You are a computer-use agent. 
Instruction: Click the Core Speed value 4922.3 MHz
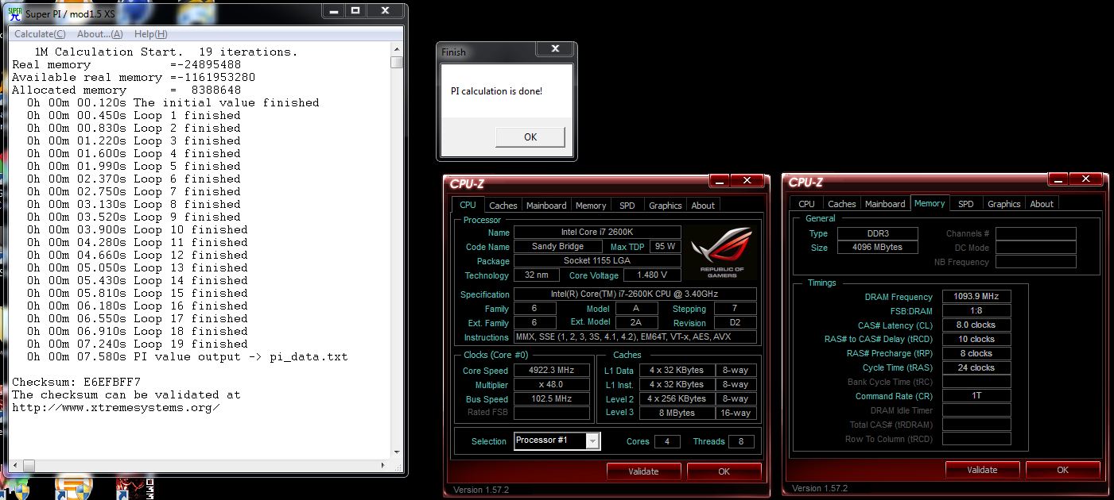click(x=552, y=371)
